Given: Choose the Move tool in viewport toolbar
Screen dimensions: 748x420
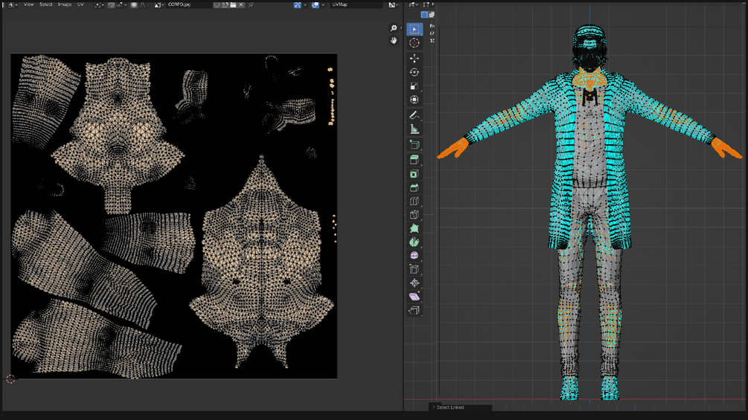Looking at the screenshot, I should coord(415,58).
